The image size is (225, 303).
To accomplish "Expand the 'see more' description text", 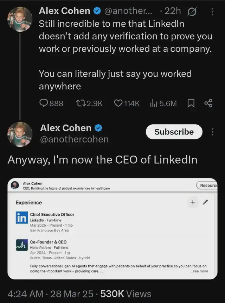I will point(199,271).
